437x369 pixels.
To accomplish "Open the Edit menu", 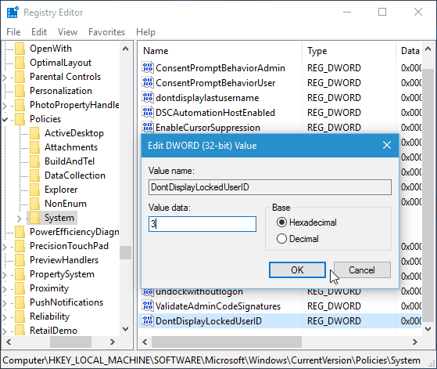I will [x=39, y=32].
